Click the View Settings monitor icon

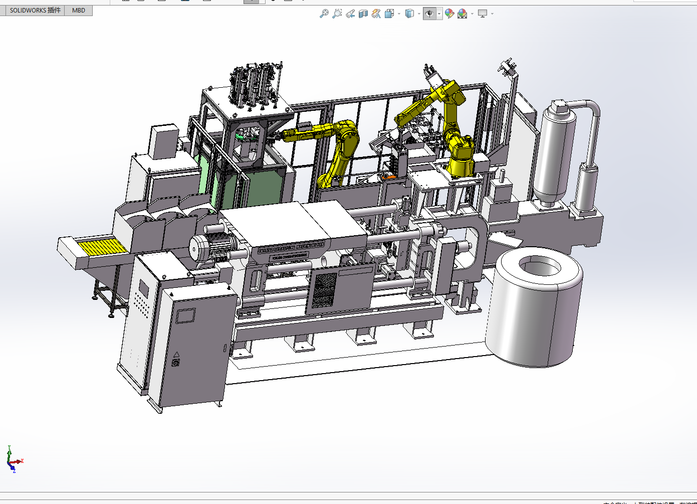pos(483,14)
